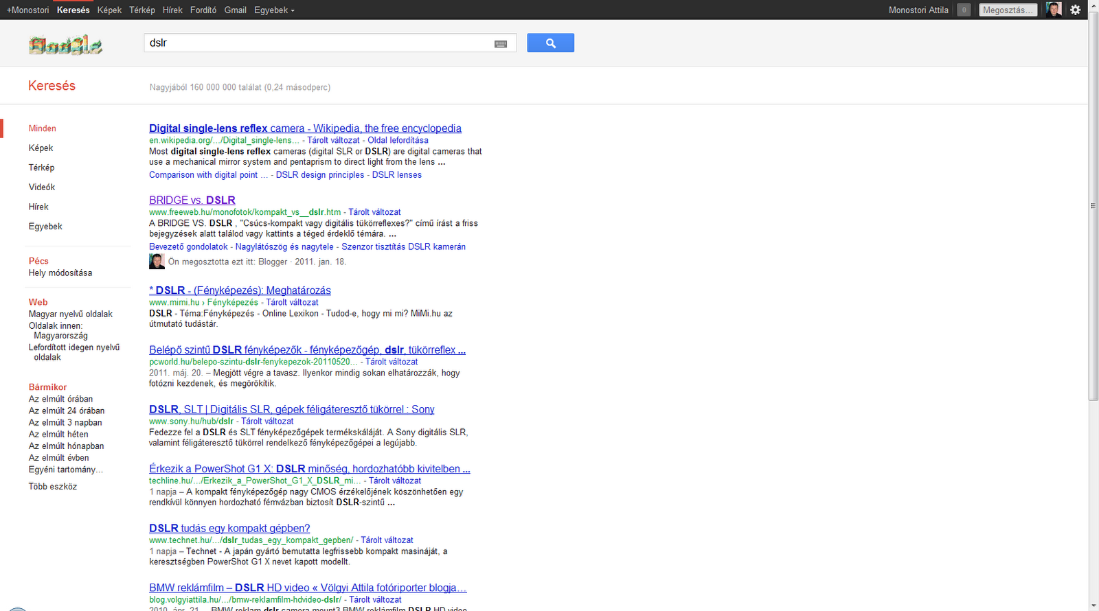Click the Monostori Attila account name

(918, 10)
